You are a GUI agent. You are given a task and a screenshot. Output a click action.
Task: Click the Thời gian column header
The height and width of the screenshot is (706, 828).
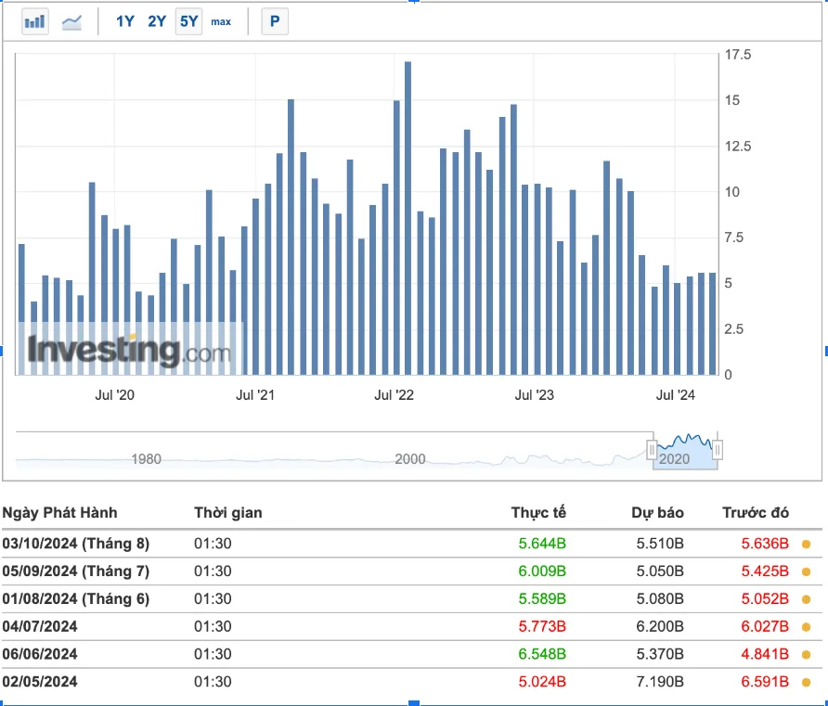(x=228, y=513)
